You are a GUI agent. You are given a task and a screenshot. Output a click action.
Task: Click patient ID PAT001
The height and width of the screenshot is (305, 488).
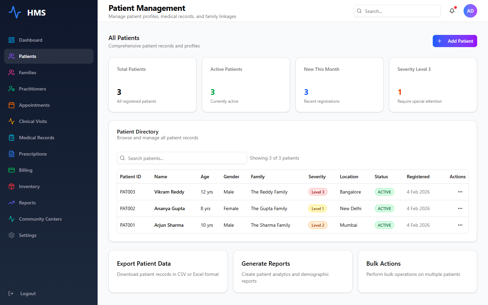[127, 225]
